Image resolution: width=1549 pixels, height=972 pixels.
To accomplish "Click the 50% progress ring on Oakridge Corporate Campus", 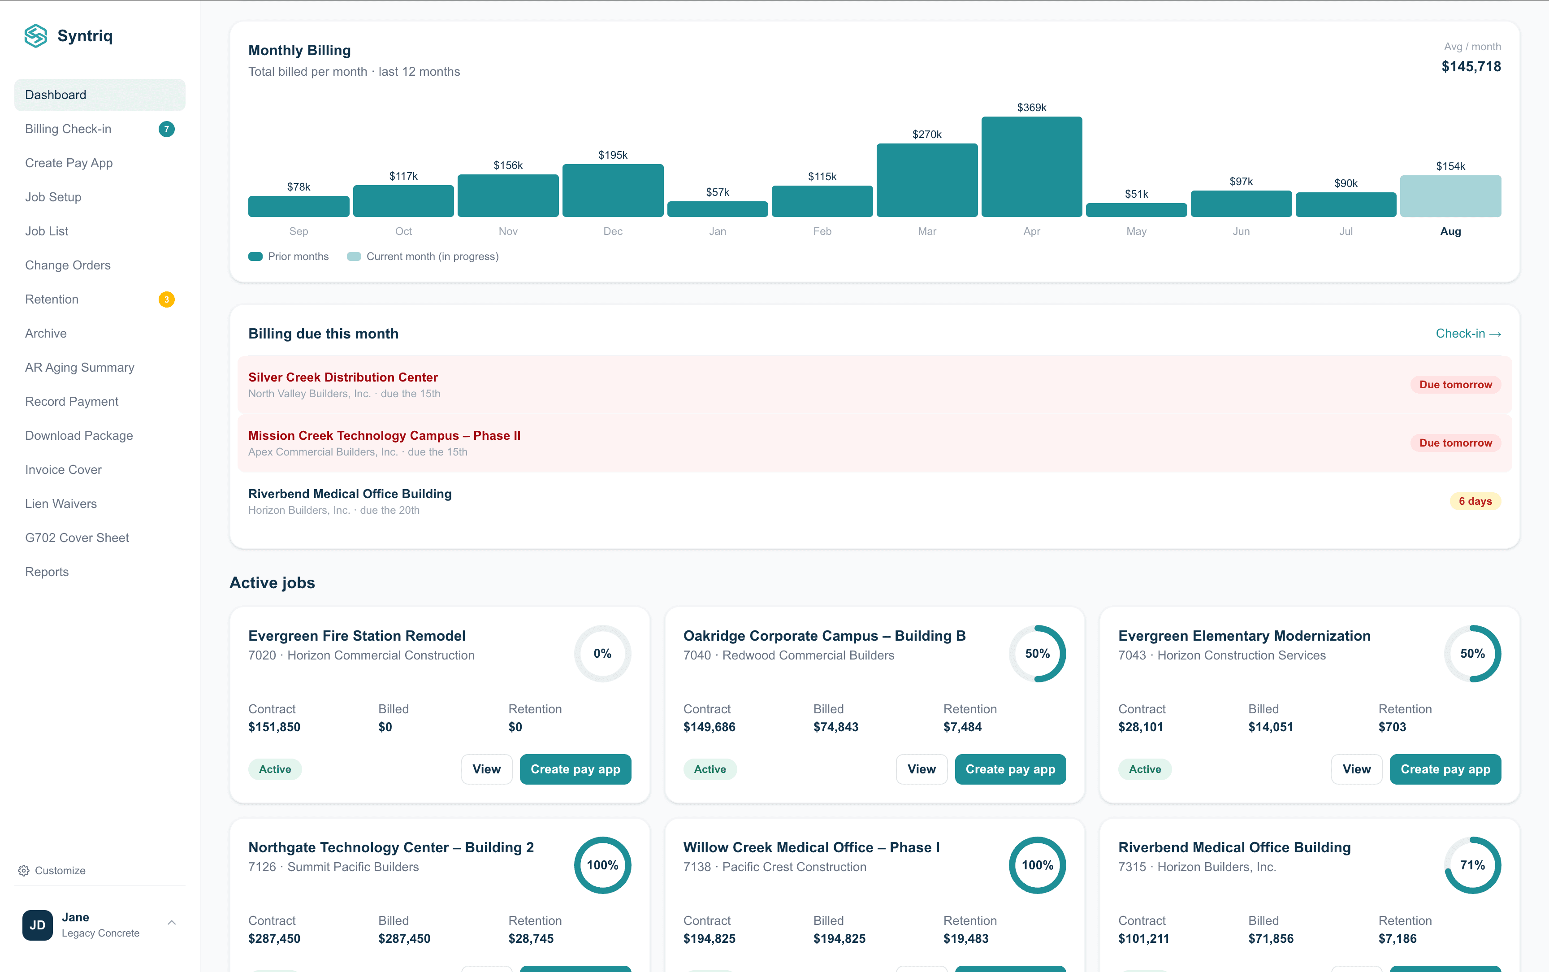I will tap(1037, 654).
